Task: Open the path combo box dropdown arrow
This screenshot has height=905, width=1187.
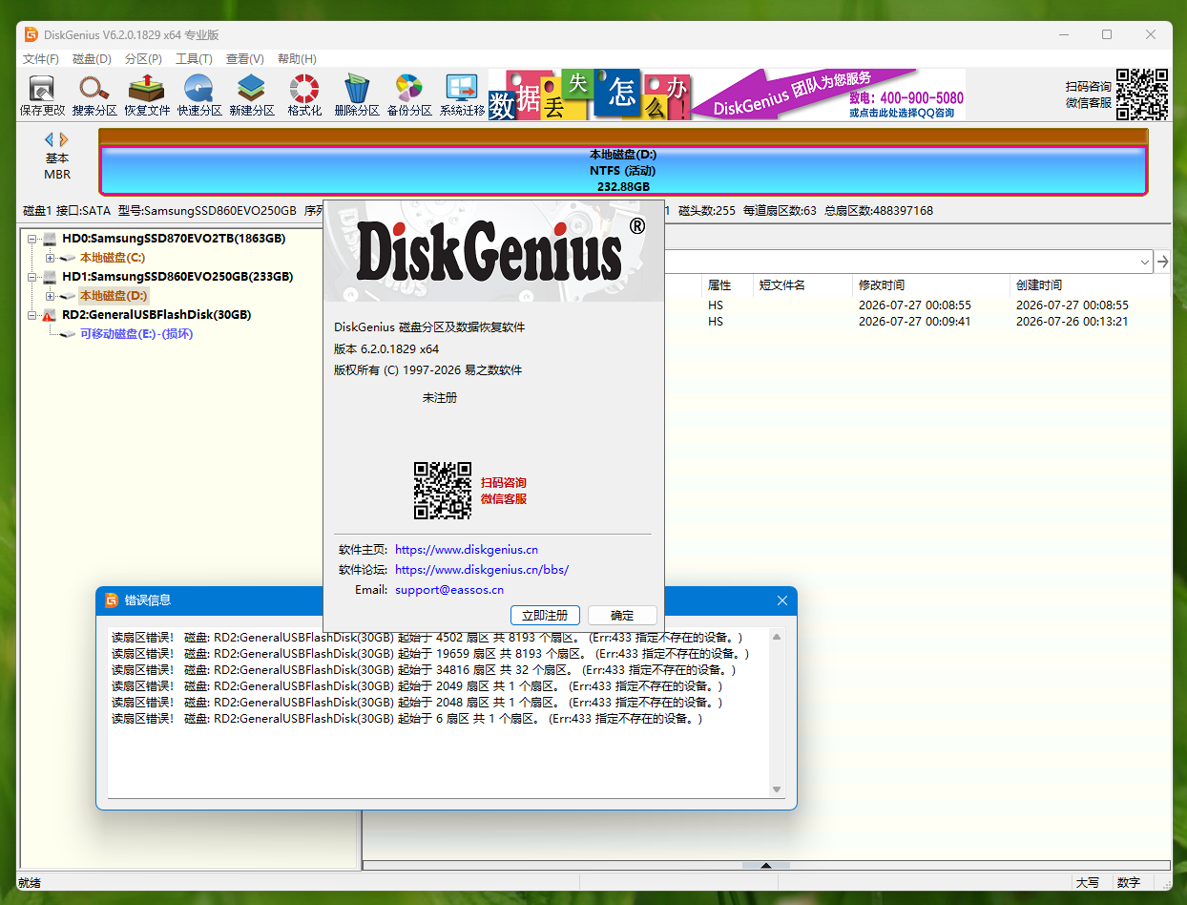Action: coord(1145,261)
